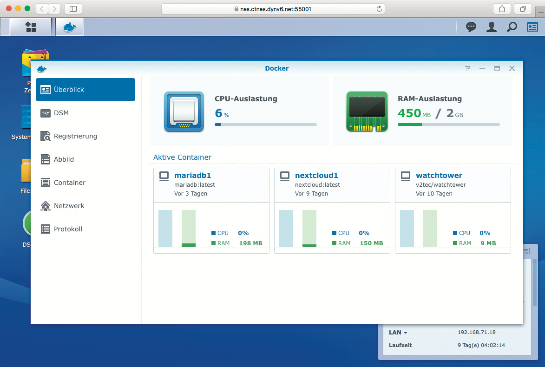Click the Docker whale taskbar icon
Screen dimensions: 545x367
(x=70, y=27)
